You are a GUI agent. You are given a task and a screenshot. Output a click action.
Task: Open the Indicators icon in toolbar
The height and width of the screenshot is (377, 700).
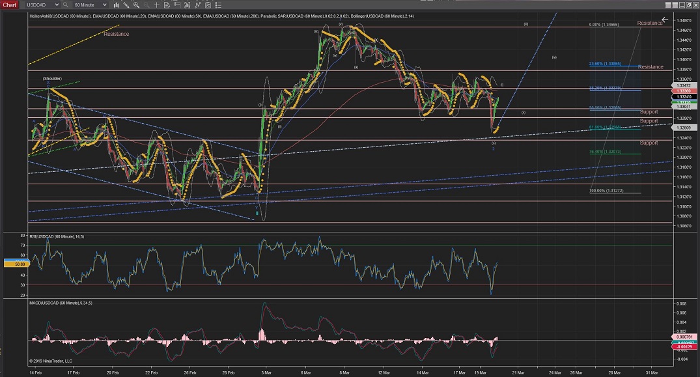198,5
